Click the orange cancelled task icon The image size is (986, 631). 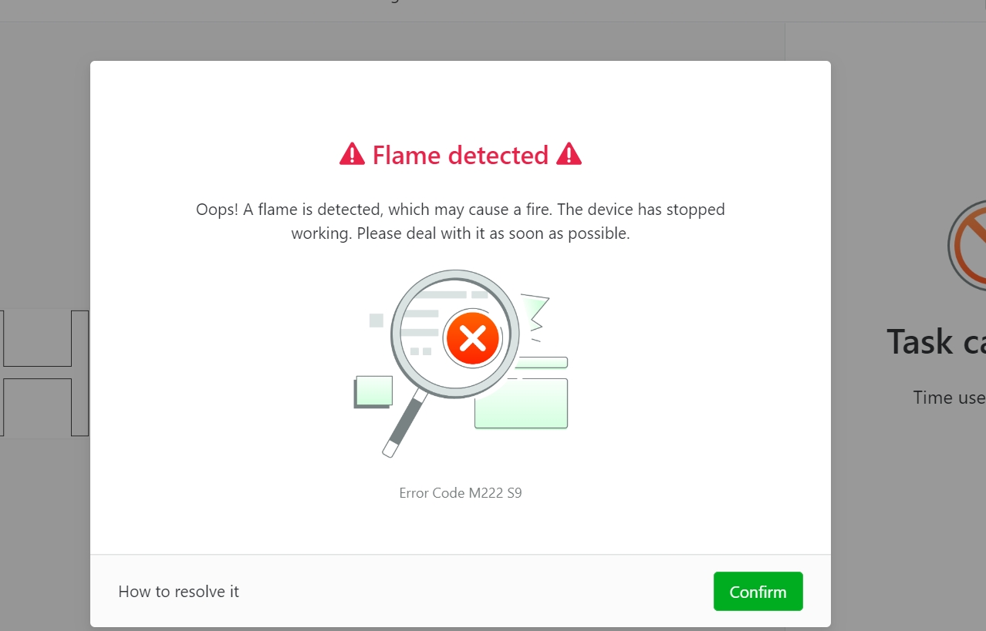point(967,245)
